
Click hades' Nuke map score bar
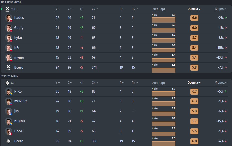(163, 20)
